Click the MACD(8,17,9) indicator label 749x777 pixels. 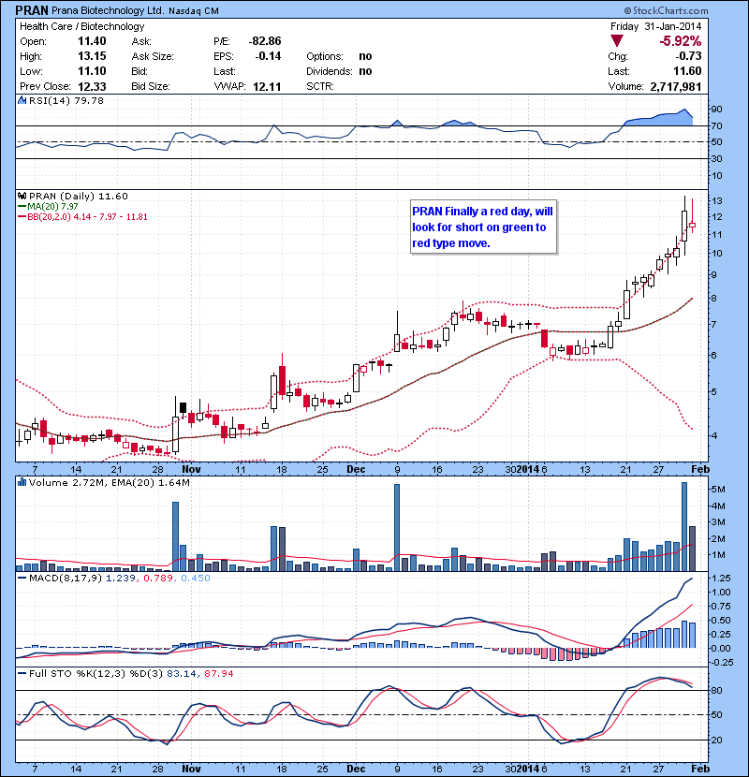click(65, 578)
